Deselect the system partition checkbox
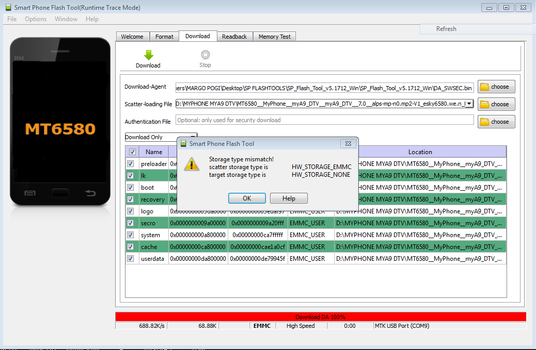The height and width of the screenshot is (350, 536). coord(131,235)
